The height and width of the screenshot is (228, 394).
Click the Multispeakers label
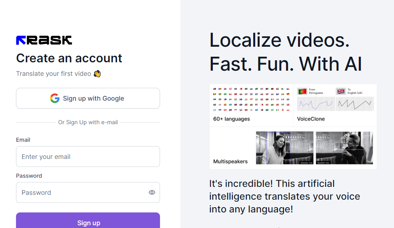[230, 162]
